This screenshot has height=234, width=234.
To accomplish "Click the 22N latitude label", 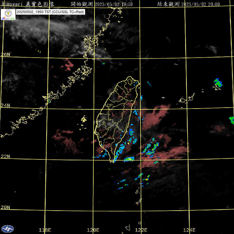I will coord(5,156).
